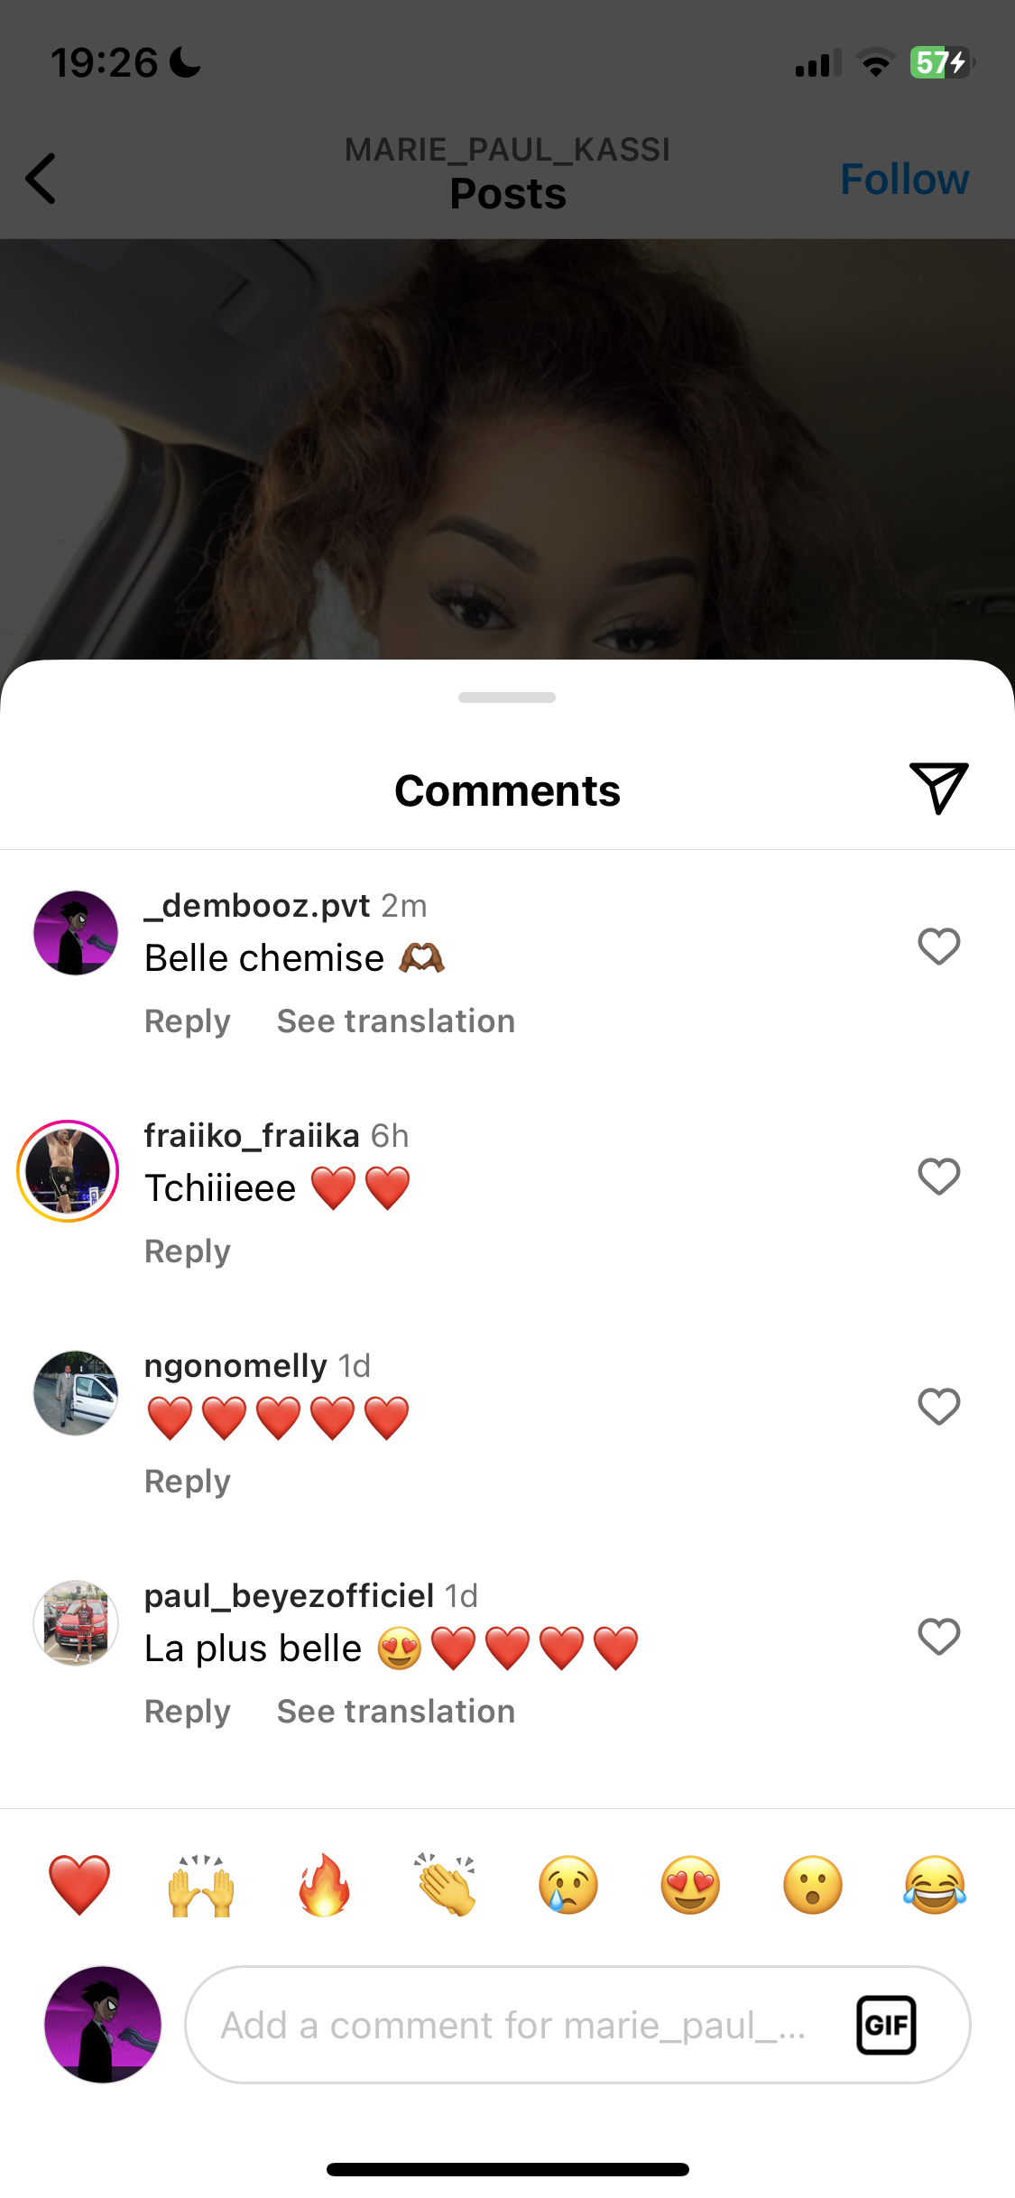Insert the raised hands quick emoji
This screenshot has width=1015, height=2198.
point(201,1885)
